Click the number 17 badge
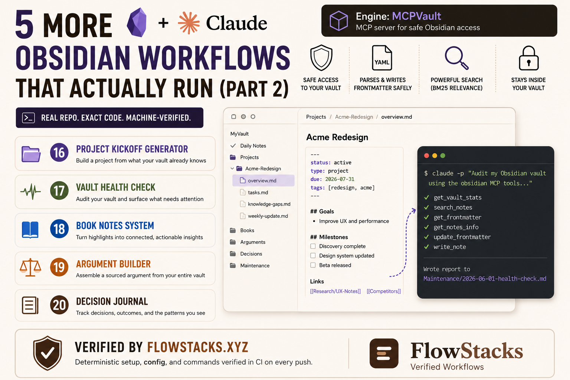This screenshot has width=570, height=380. pyautogui.click(x=59, y=191)
